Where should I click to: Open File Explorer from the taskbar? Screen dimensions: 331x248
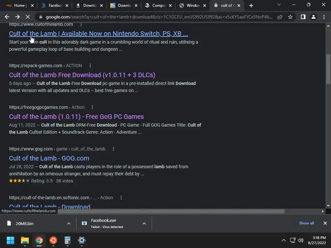[25, 240]
